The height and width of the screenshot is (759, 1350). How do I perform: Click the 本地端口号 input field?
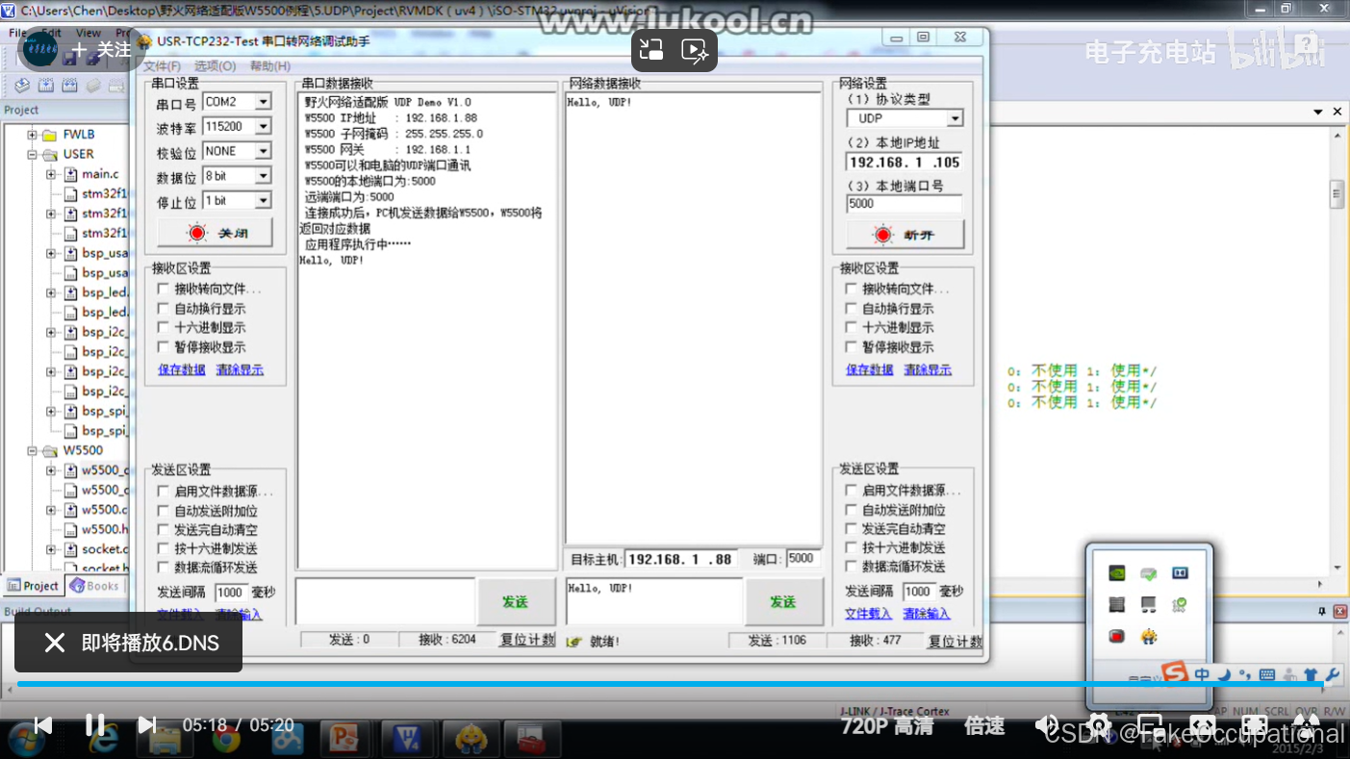click(x=904, y=204)
